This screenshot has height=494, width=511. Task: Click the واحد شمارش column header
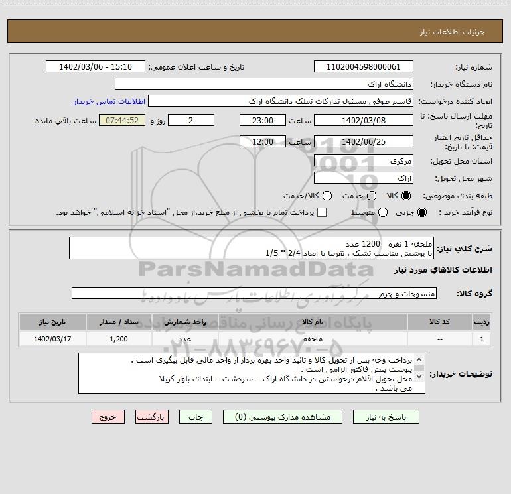point(184,322)
